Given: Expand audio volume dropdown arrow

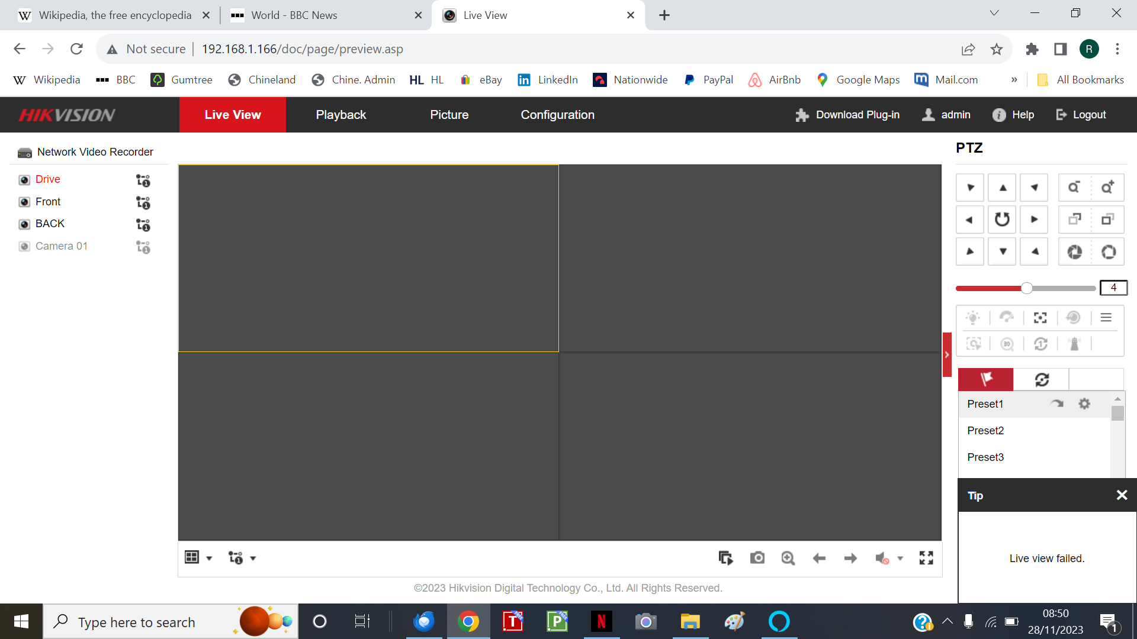Looking at the screenshot, I should [x=900, y=558].
